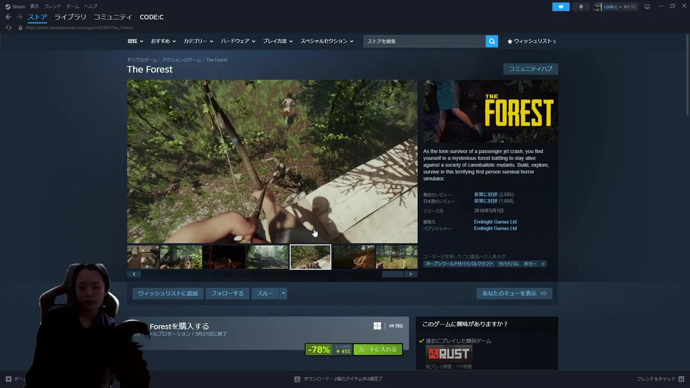Click the plus icon to add tags
690x388 pixels.
(543, 264)
